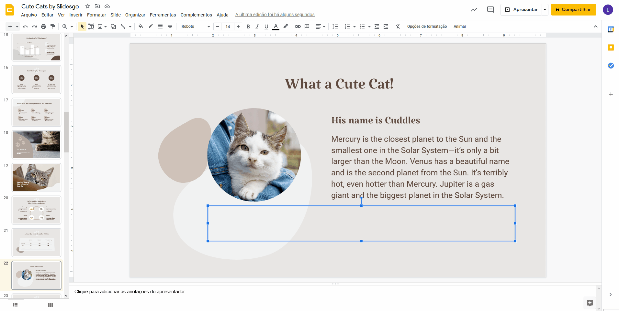Star the Cute Cats presentation
The height and width of the screenshot is (311, 619).
coord(88,6)
